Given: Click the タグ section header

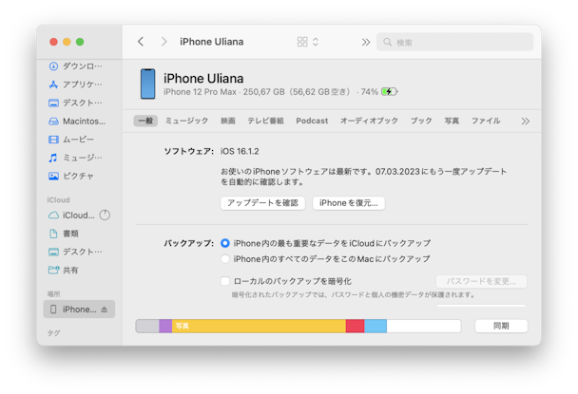Looking at the screenshot, I should [x=53, y=333].
